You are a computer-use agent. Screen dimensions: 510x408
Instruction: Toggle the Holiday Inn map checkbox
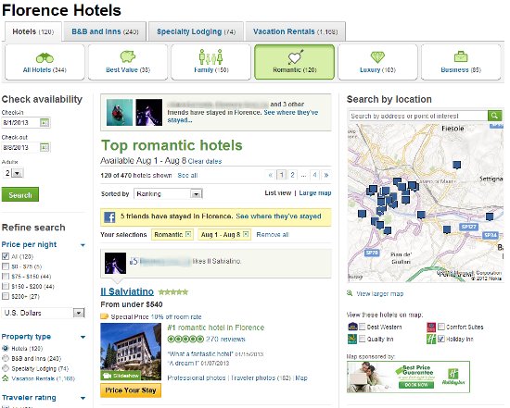[441, 339]
